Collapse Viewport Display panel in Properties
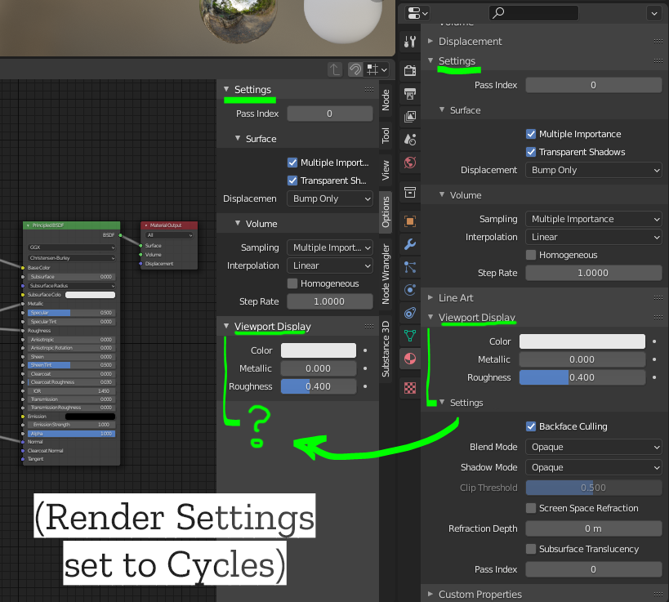Image resolution: width=669 pixels, height=602 pixels. tap(430, 317)
